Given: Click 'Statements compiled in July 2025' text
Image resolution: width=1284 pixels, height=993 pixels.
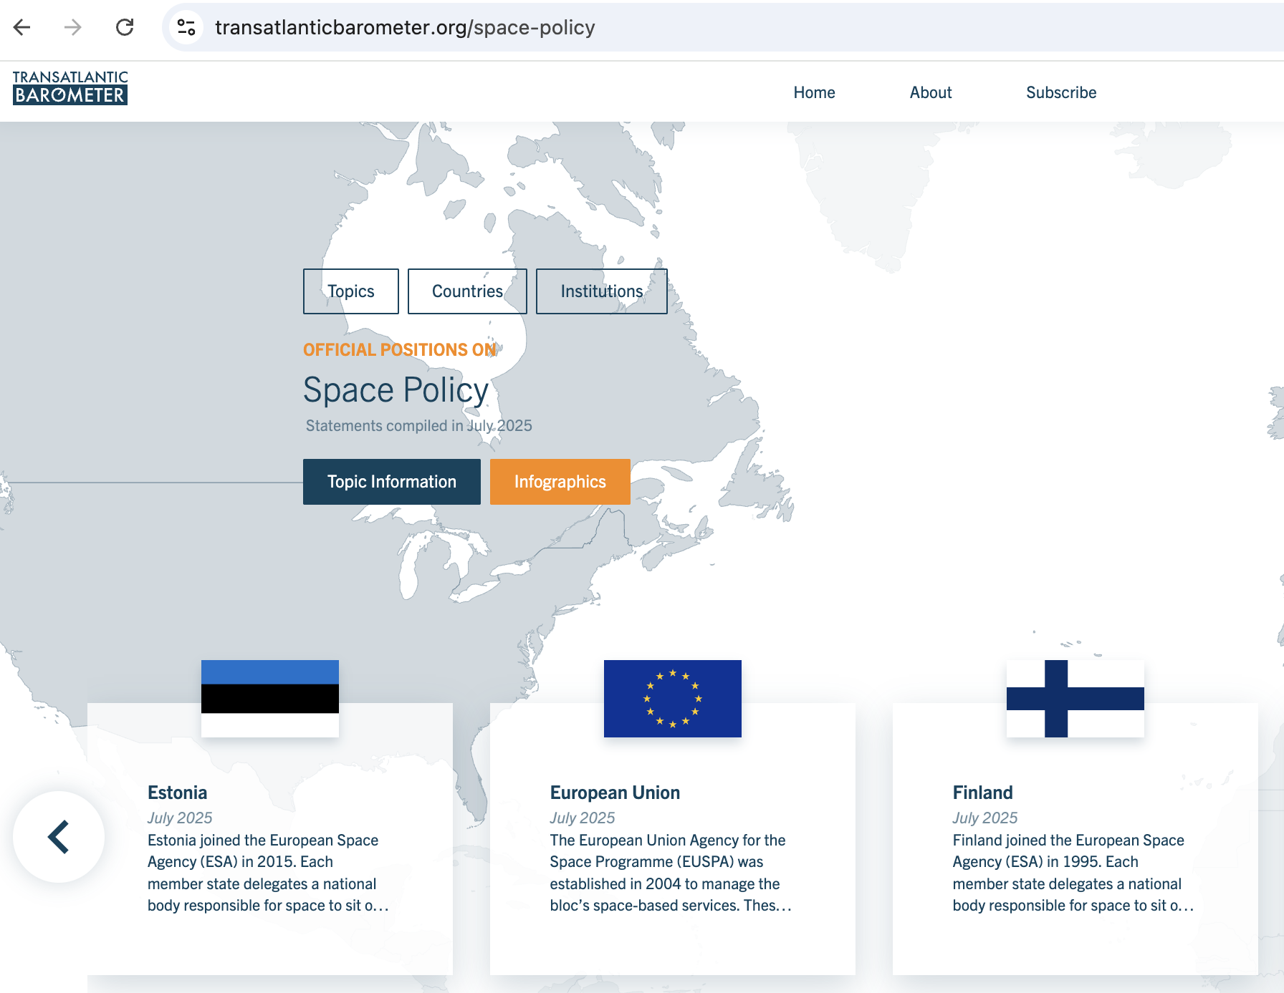Looking at the screenshot, I should coord(419,426).
